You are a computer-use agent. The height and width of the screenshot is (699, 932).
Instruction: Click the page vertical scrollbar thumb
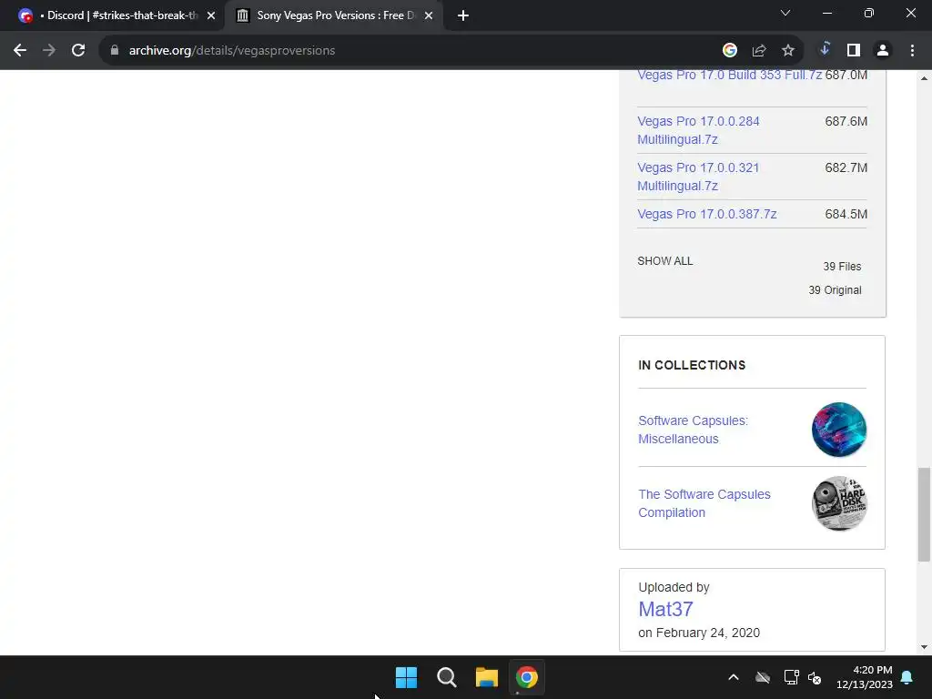coord(924,515)
